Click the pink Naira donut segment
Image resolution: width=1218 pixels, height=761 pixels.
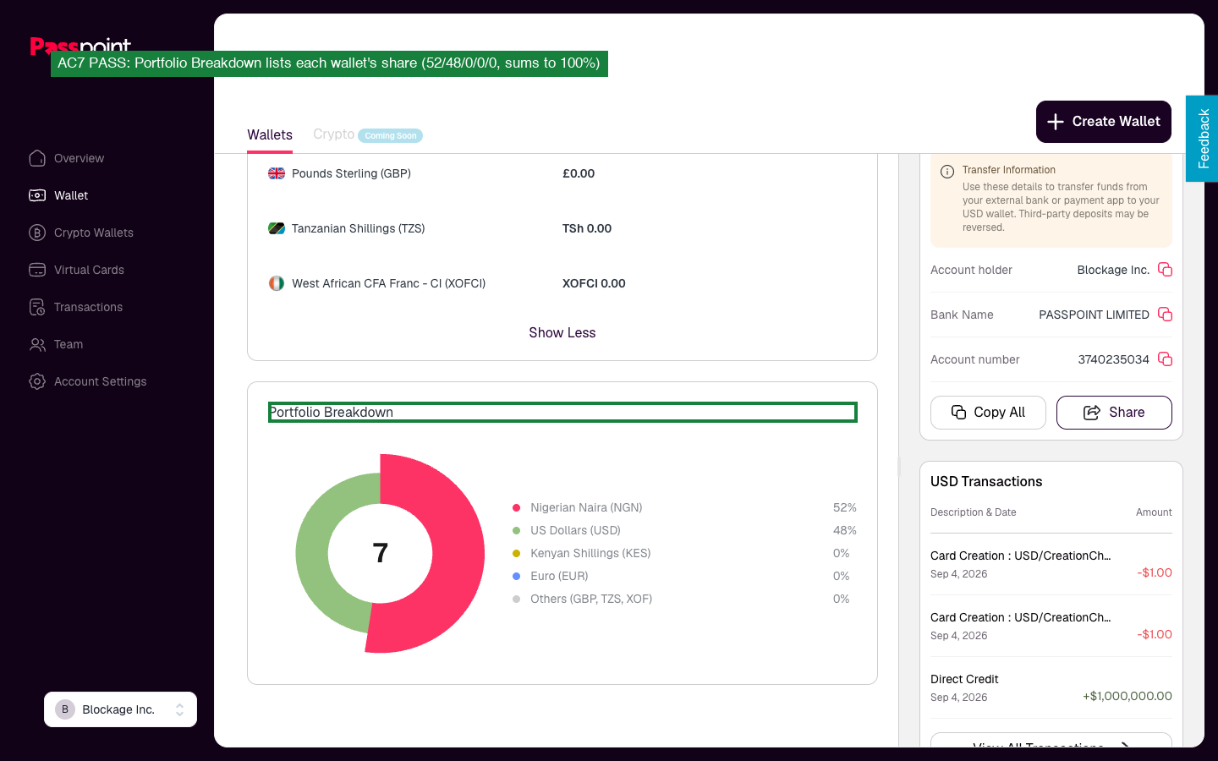click(457, 554)
